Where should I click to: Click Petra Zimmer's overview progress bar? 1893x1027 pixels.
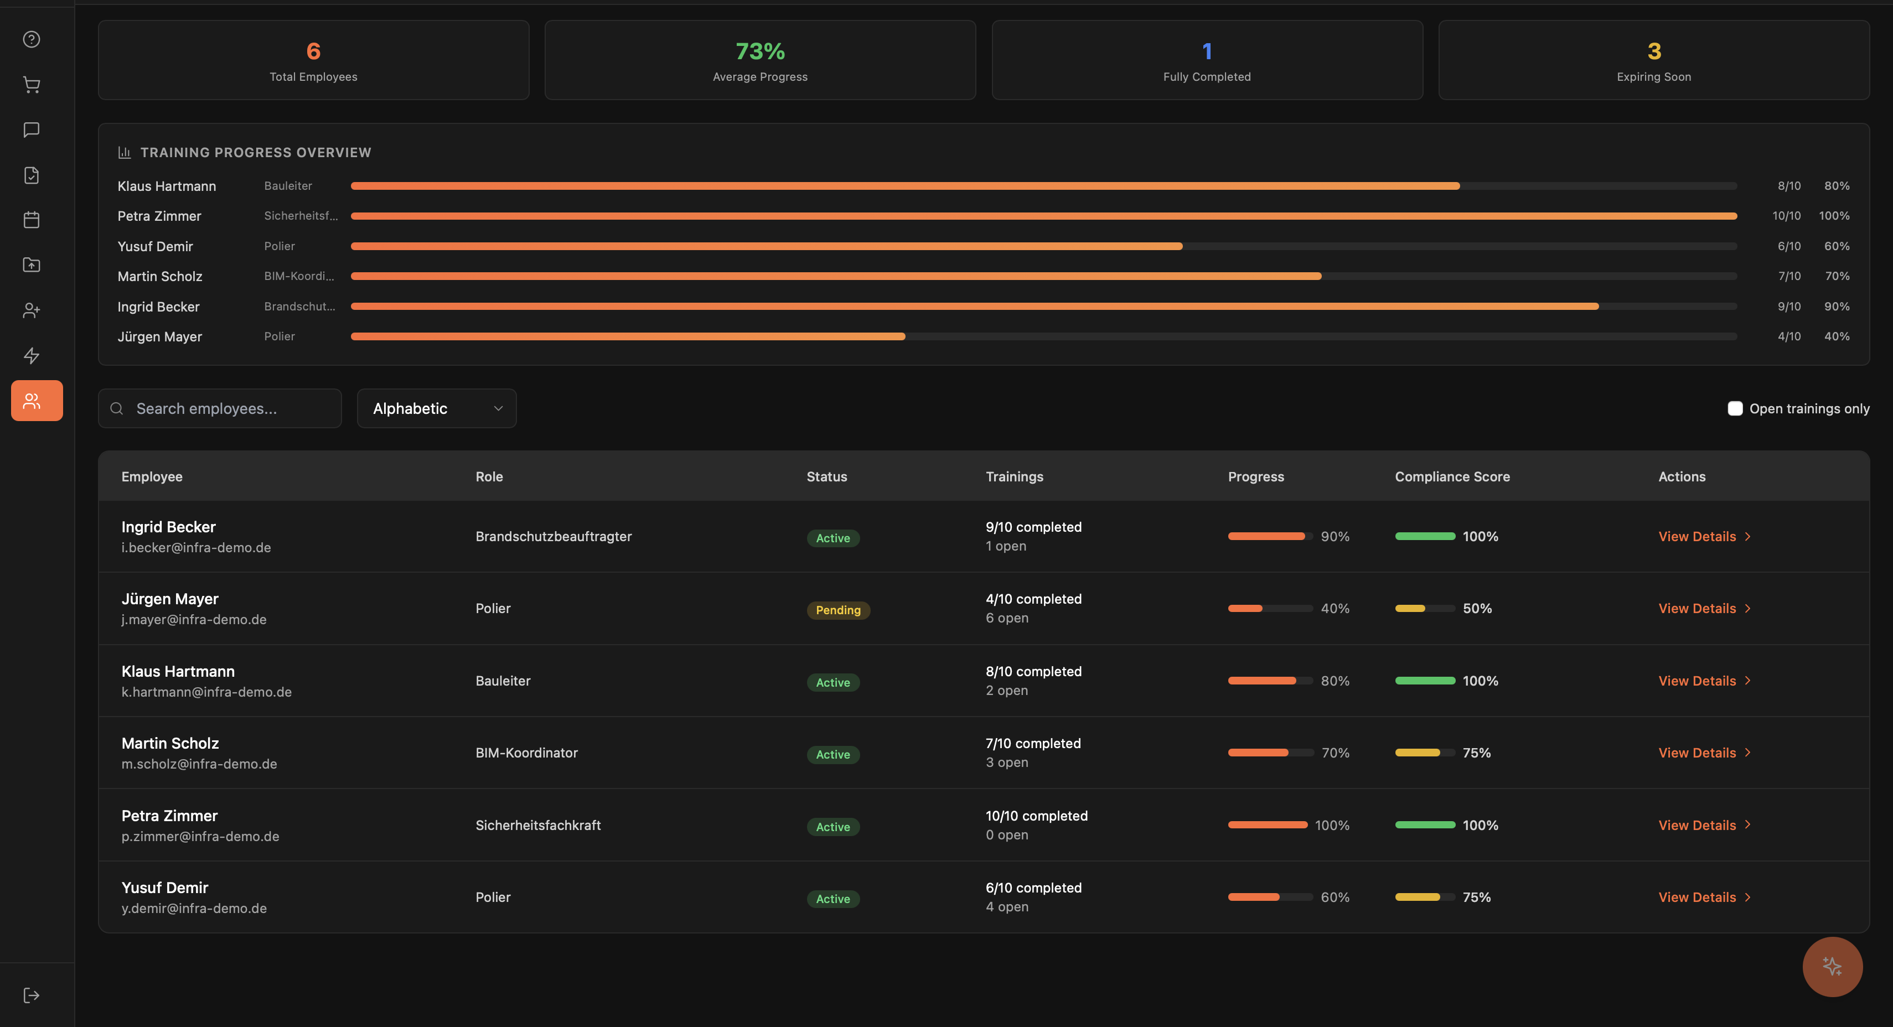tap(1043, 216)
